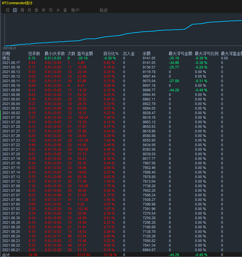
Task: Select the 日 daily statistics tab
Action: [x=15, y=10]
